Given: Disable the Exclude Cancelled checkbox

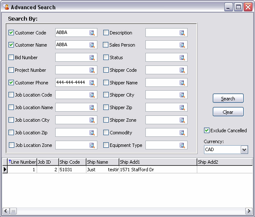Looking at the screenshot, I should pos(207,131).
